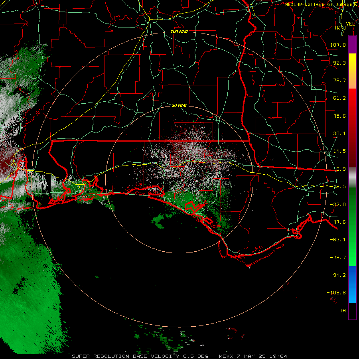The image size is (359, 359).
Task: Click the VEL legend title
Action: (350, 24)
